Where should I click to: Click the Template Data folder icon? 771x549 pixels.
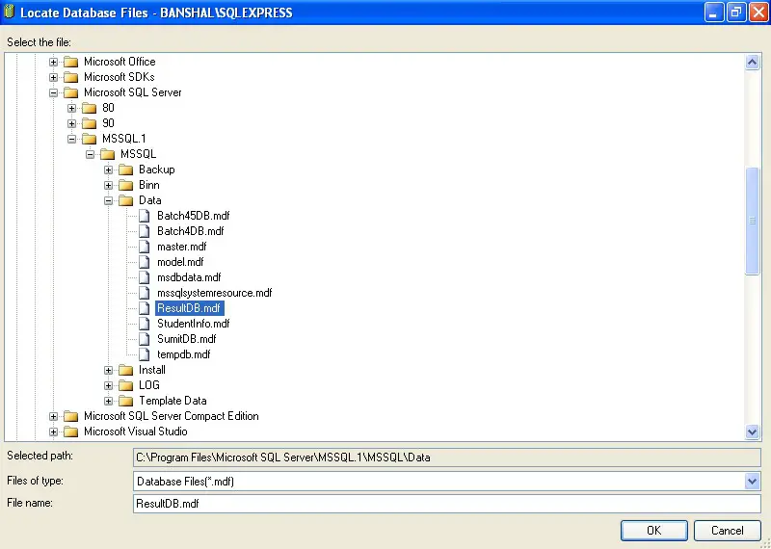point(126,401)
